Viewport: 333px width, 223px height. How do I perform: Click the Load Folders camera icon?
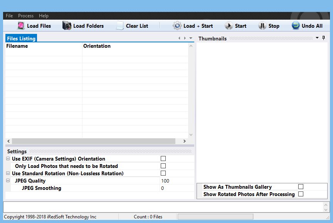click(67, 26)
